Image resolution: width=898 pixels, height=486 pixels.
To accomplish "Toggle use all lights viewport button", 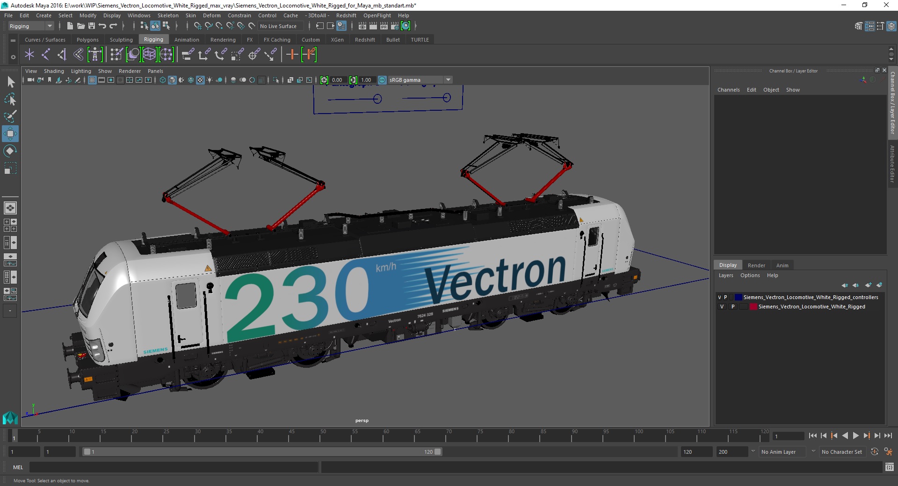I will click(210, 80).
